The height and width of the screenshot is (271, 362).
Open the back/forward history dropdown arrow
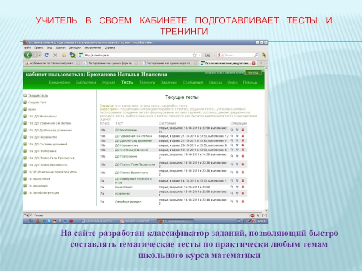click(x=40, y=55)
